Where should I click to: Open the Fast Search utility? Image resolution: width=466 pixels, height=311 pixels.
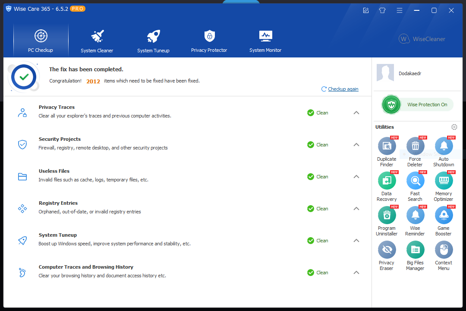(415, 186)
